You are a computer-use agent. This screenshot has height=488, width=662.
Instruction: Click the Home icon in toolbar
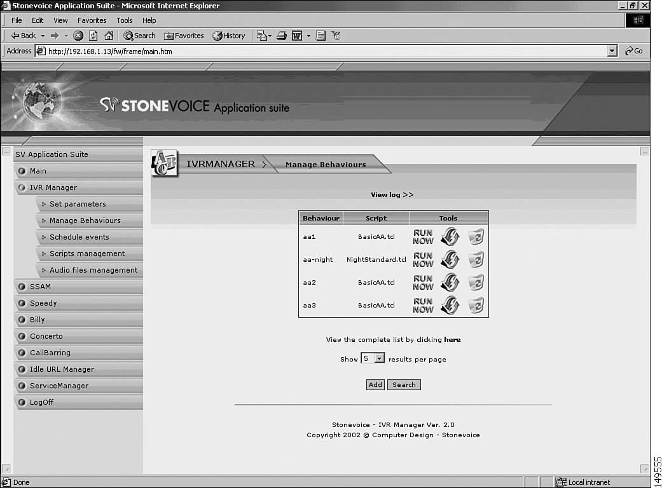click(x=109, y=36)
